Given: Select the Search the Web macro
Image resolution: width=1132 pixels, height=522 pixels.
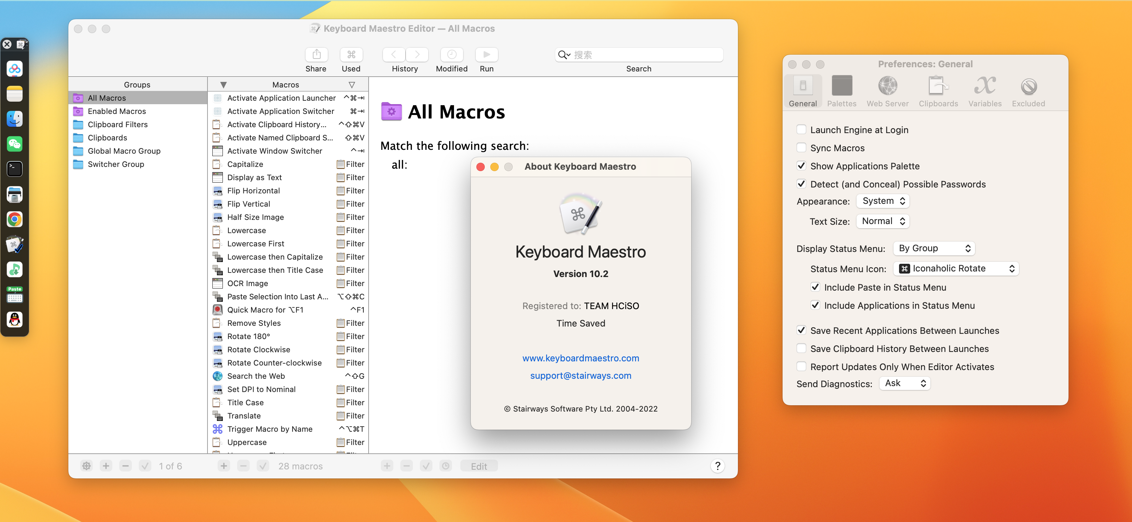Looking at the screenshot, I should click(x=288, y=376).
